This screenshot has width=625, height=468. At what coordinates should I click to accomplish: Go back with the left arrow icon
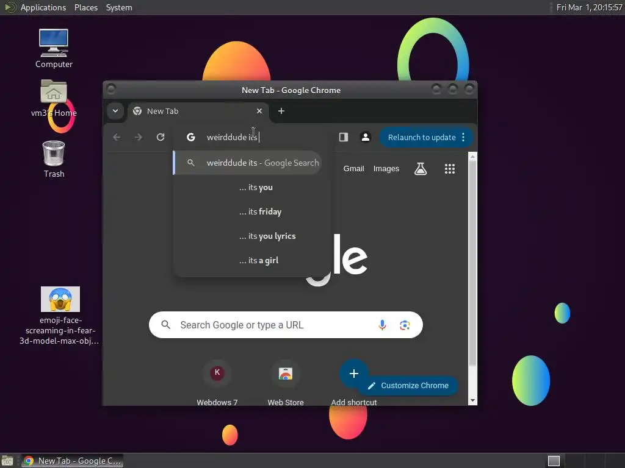(117, 137)
